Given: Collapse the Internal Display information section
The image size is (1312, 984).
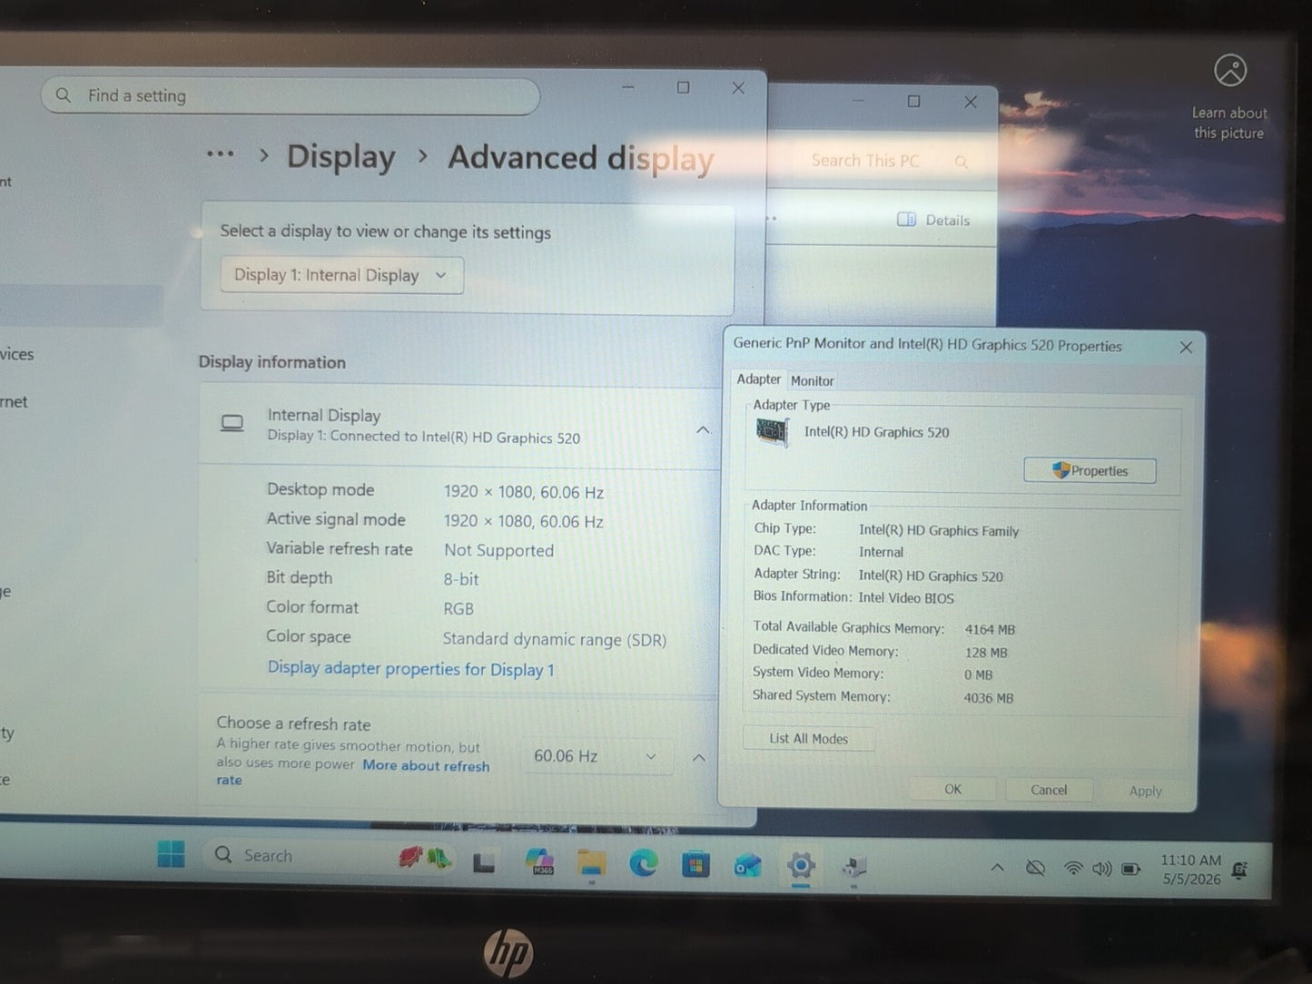Looking at the screenshot, I should pos(703,430).
